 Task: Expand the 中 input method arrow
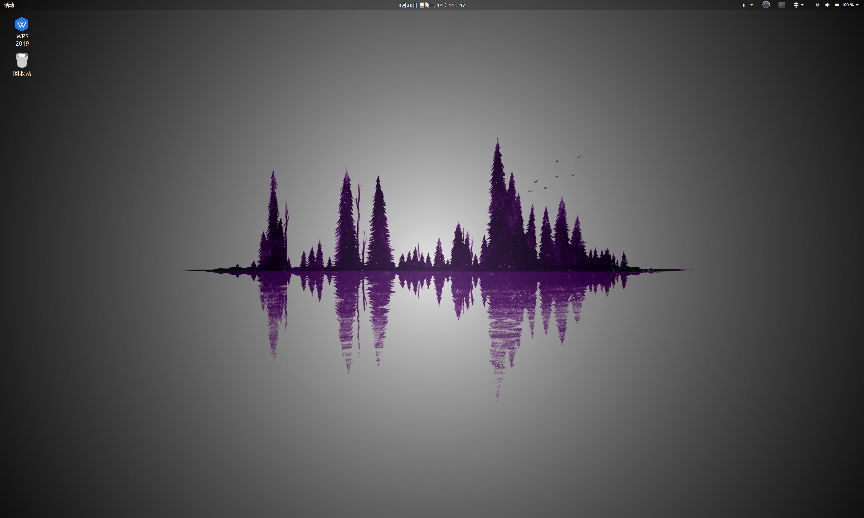tap(802, 5)
